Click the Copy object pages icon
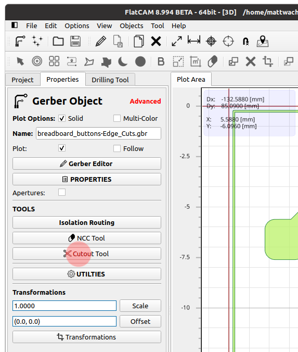 pos(138,41)
